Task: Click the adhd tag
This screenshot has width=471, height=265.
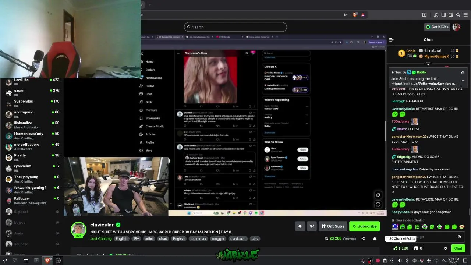Action: click(149, 239)
